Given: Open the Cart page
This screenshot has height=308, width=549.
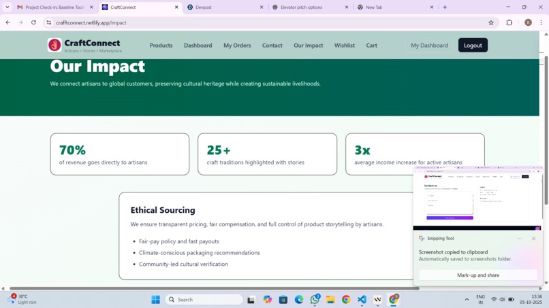Looking at the screenshot, I should click(x=371, y=46).
